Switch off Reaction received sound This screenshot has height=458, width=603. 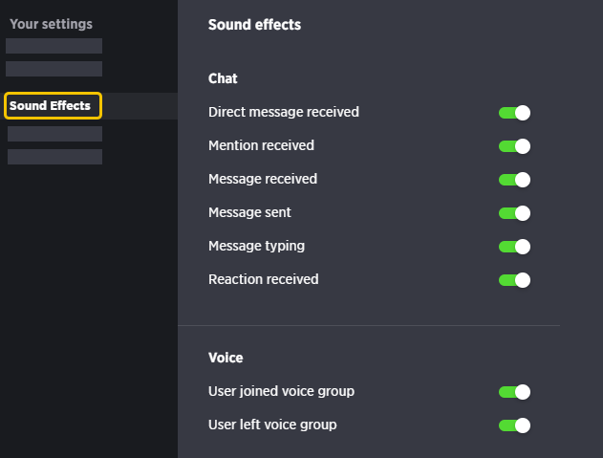[x=514, y=280]
